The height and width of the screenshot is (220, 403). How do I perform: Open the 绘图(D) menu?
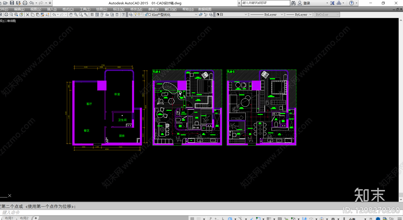tap(102, 9)
